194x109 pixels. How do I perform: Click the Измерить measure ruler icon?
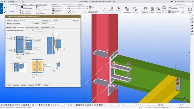click(x=70, y=12)
